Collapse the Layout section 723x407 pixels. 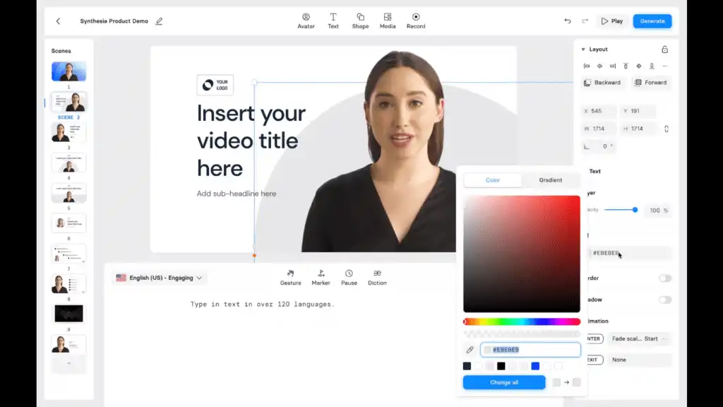tap(583, 49)
